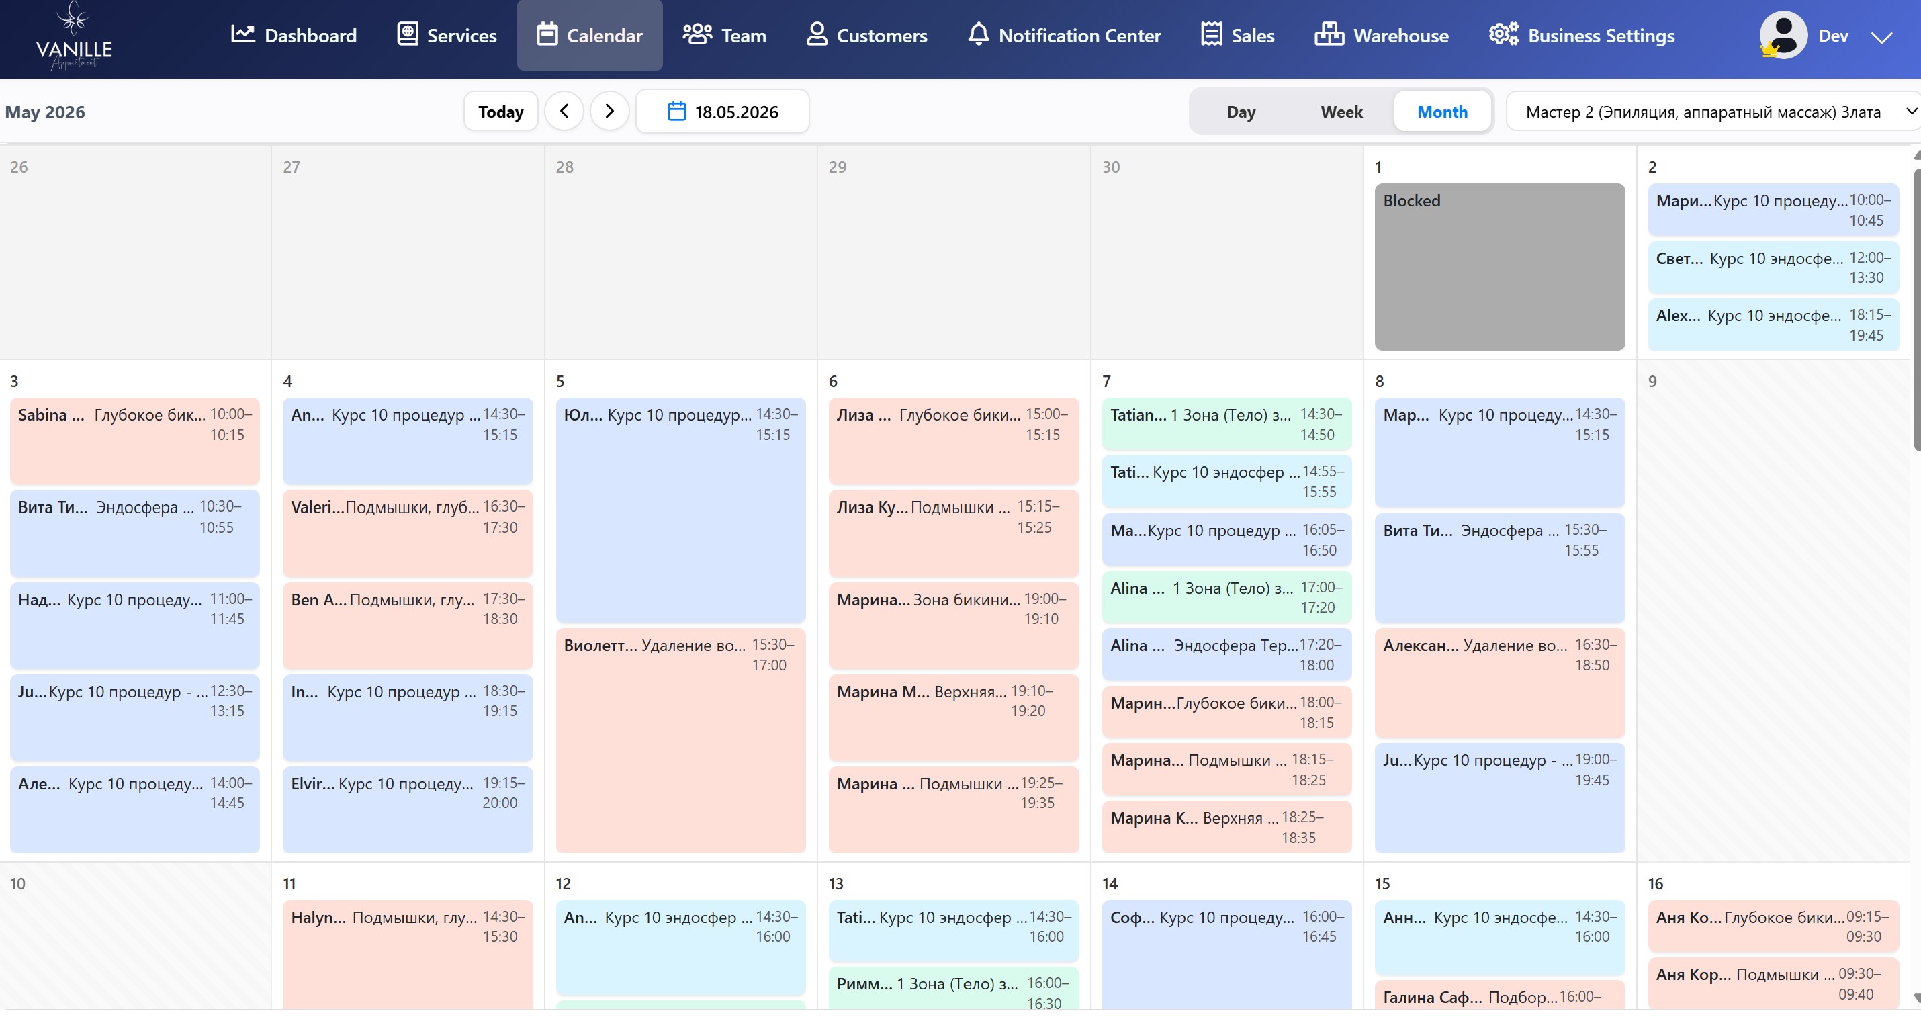
Task: Click the Vanille logo
Action: pyautogui.click(x=74, y=36)
